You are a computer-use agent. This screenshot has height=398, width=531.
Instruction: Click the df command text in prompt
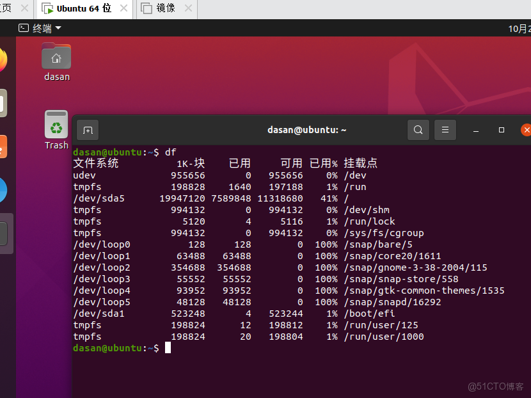(170, 152)
